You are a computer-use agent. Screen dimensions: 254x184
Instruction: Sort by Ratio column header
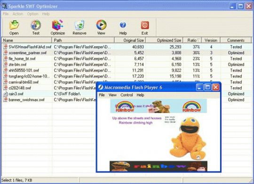[x=192, y=40]
